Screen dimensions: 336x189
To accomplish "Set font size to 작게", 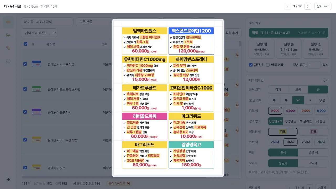I will 278,90.
